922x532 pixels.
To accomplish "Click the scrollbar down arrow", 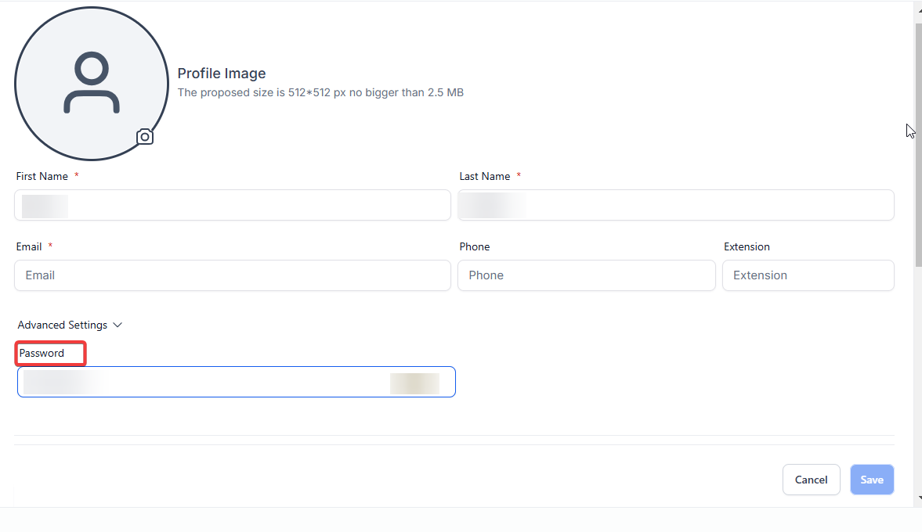I will coord(917,498).
